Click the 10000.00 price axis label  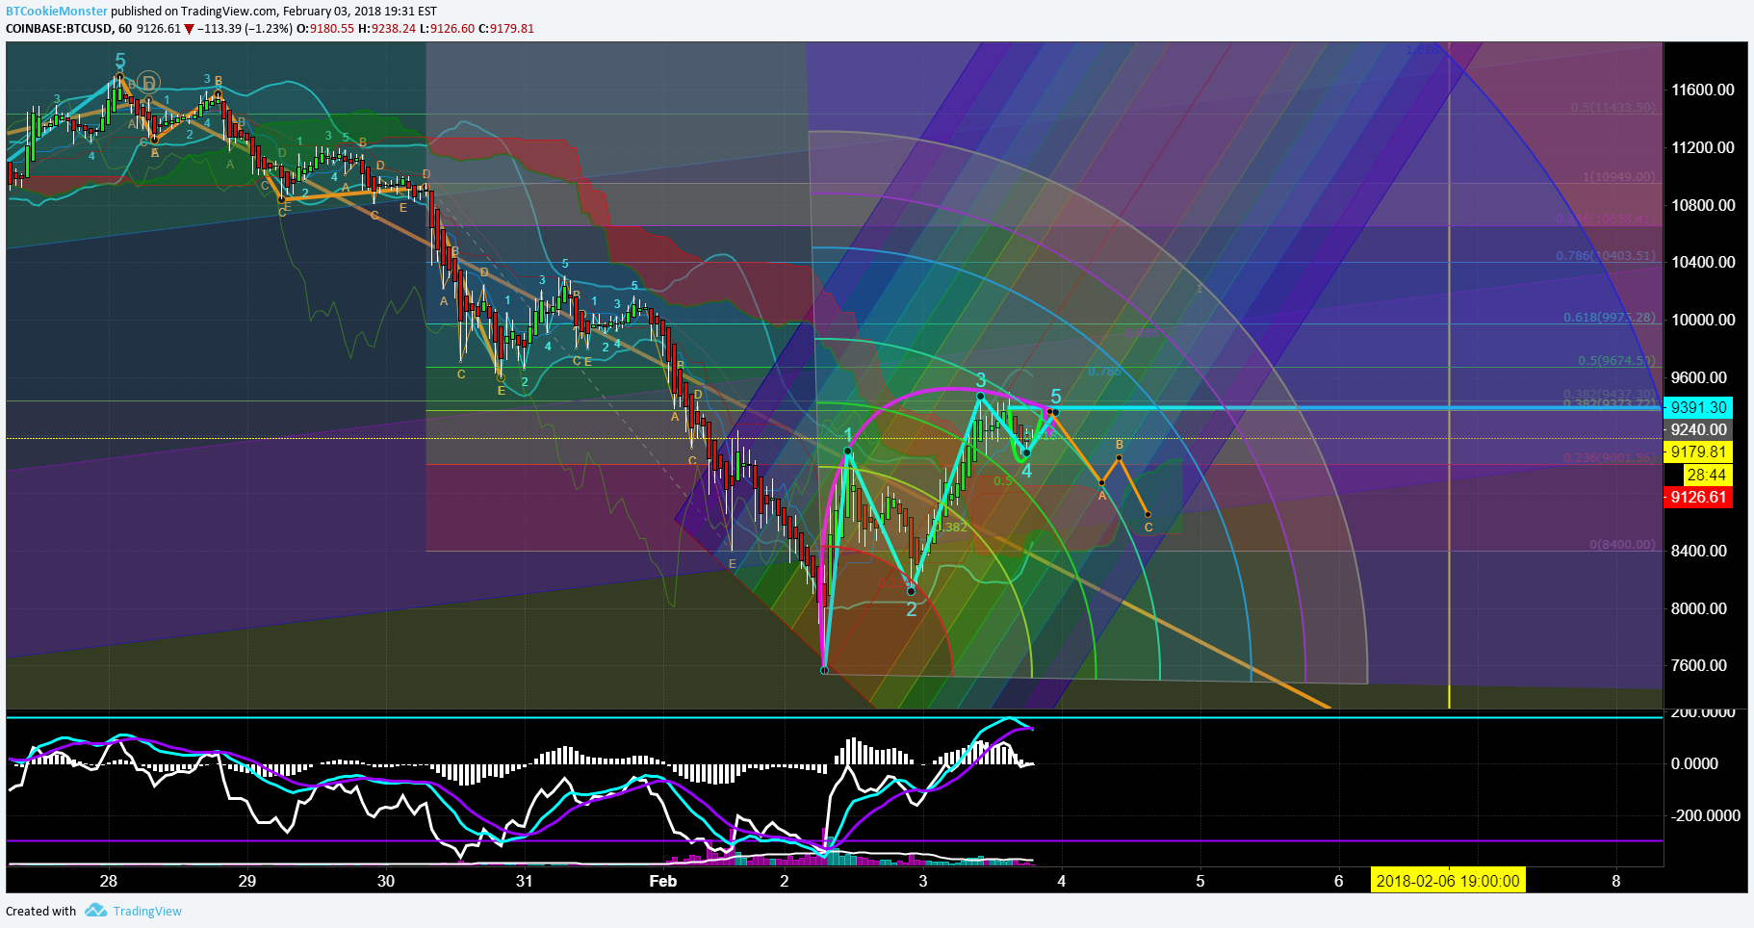click(x=1702, y=320)
